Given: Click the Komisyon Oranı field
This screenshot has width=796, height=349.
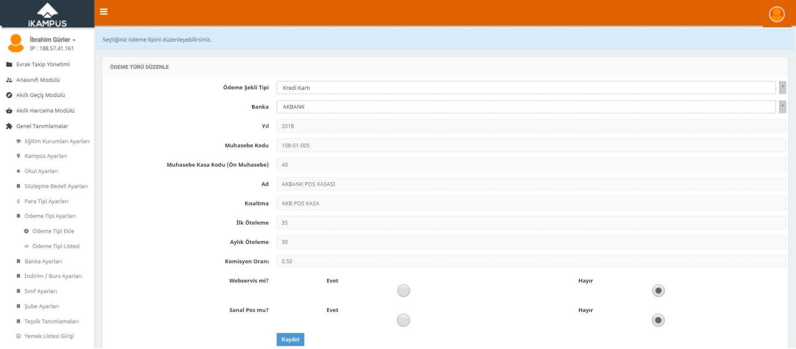Looking at the screenshot, I should (531, 261).
